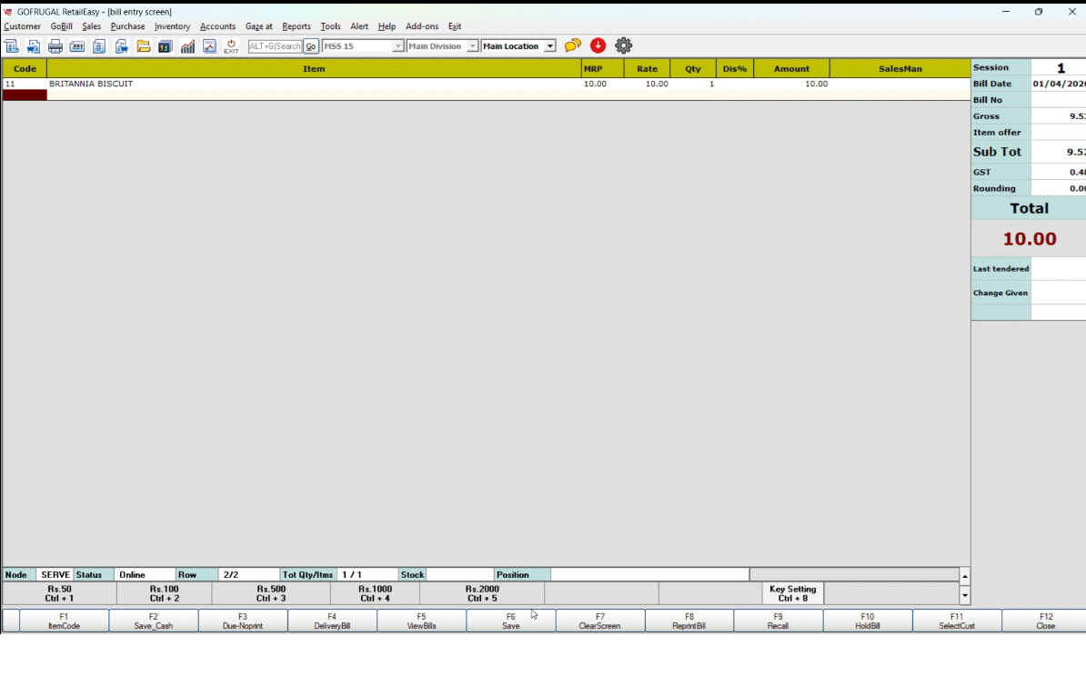1086x686 pixels.
Task: Click the F3 Due-Noprint button
Action: [243, 621]
